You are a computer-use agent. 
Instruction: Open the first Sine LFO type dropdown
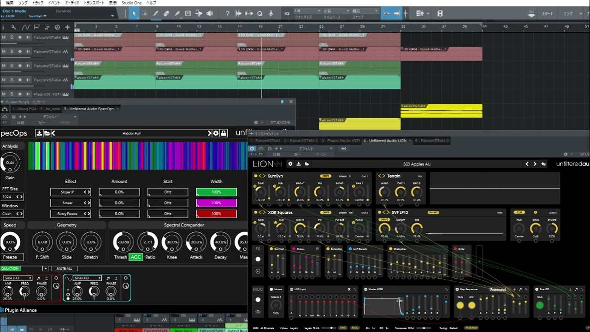click(18, 278)
